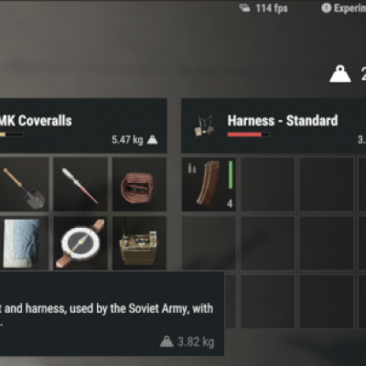Click the magazine green ammo level bar
This screenshot has height=366, width=366.
(x=231, y=175)
